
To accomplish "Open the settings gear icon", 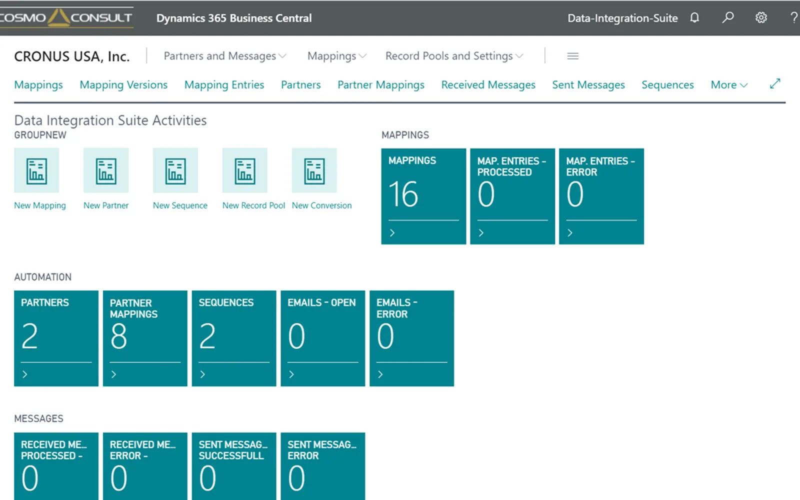I will point(761,18).
